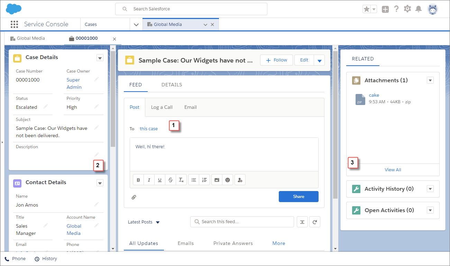Select the Log a Call tab
Screen dimensions: 450x266
click(162, 107)
